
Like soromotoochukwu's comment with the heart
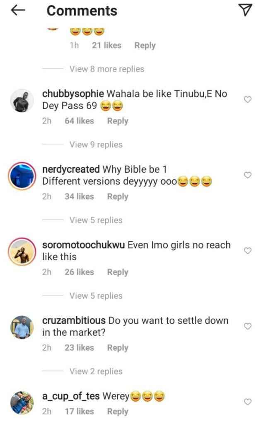[248, 251]
